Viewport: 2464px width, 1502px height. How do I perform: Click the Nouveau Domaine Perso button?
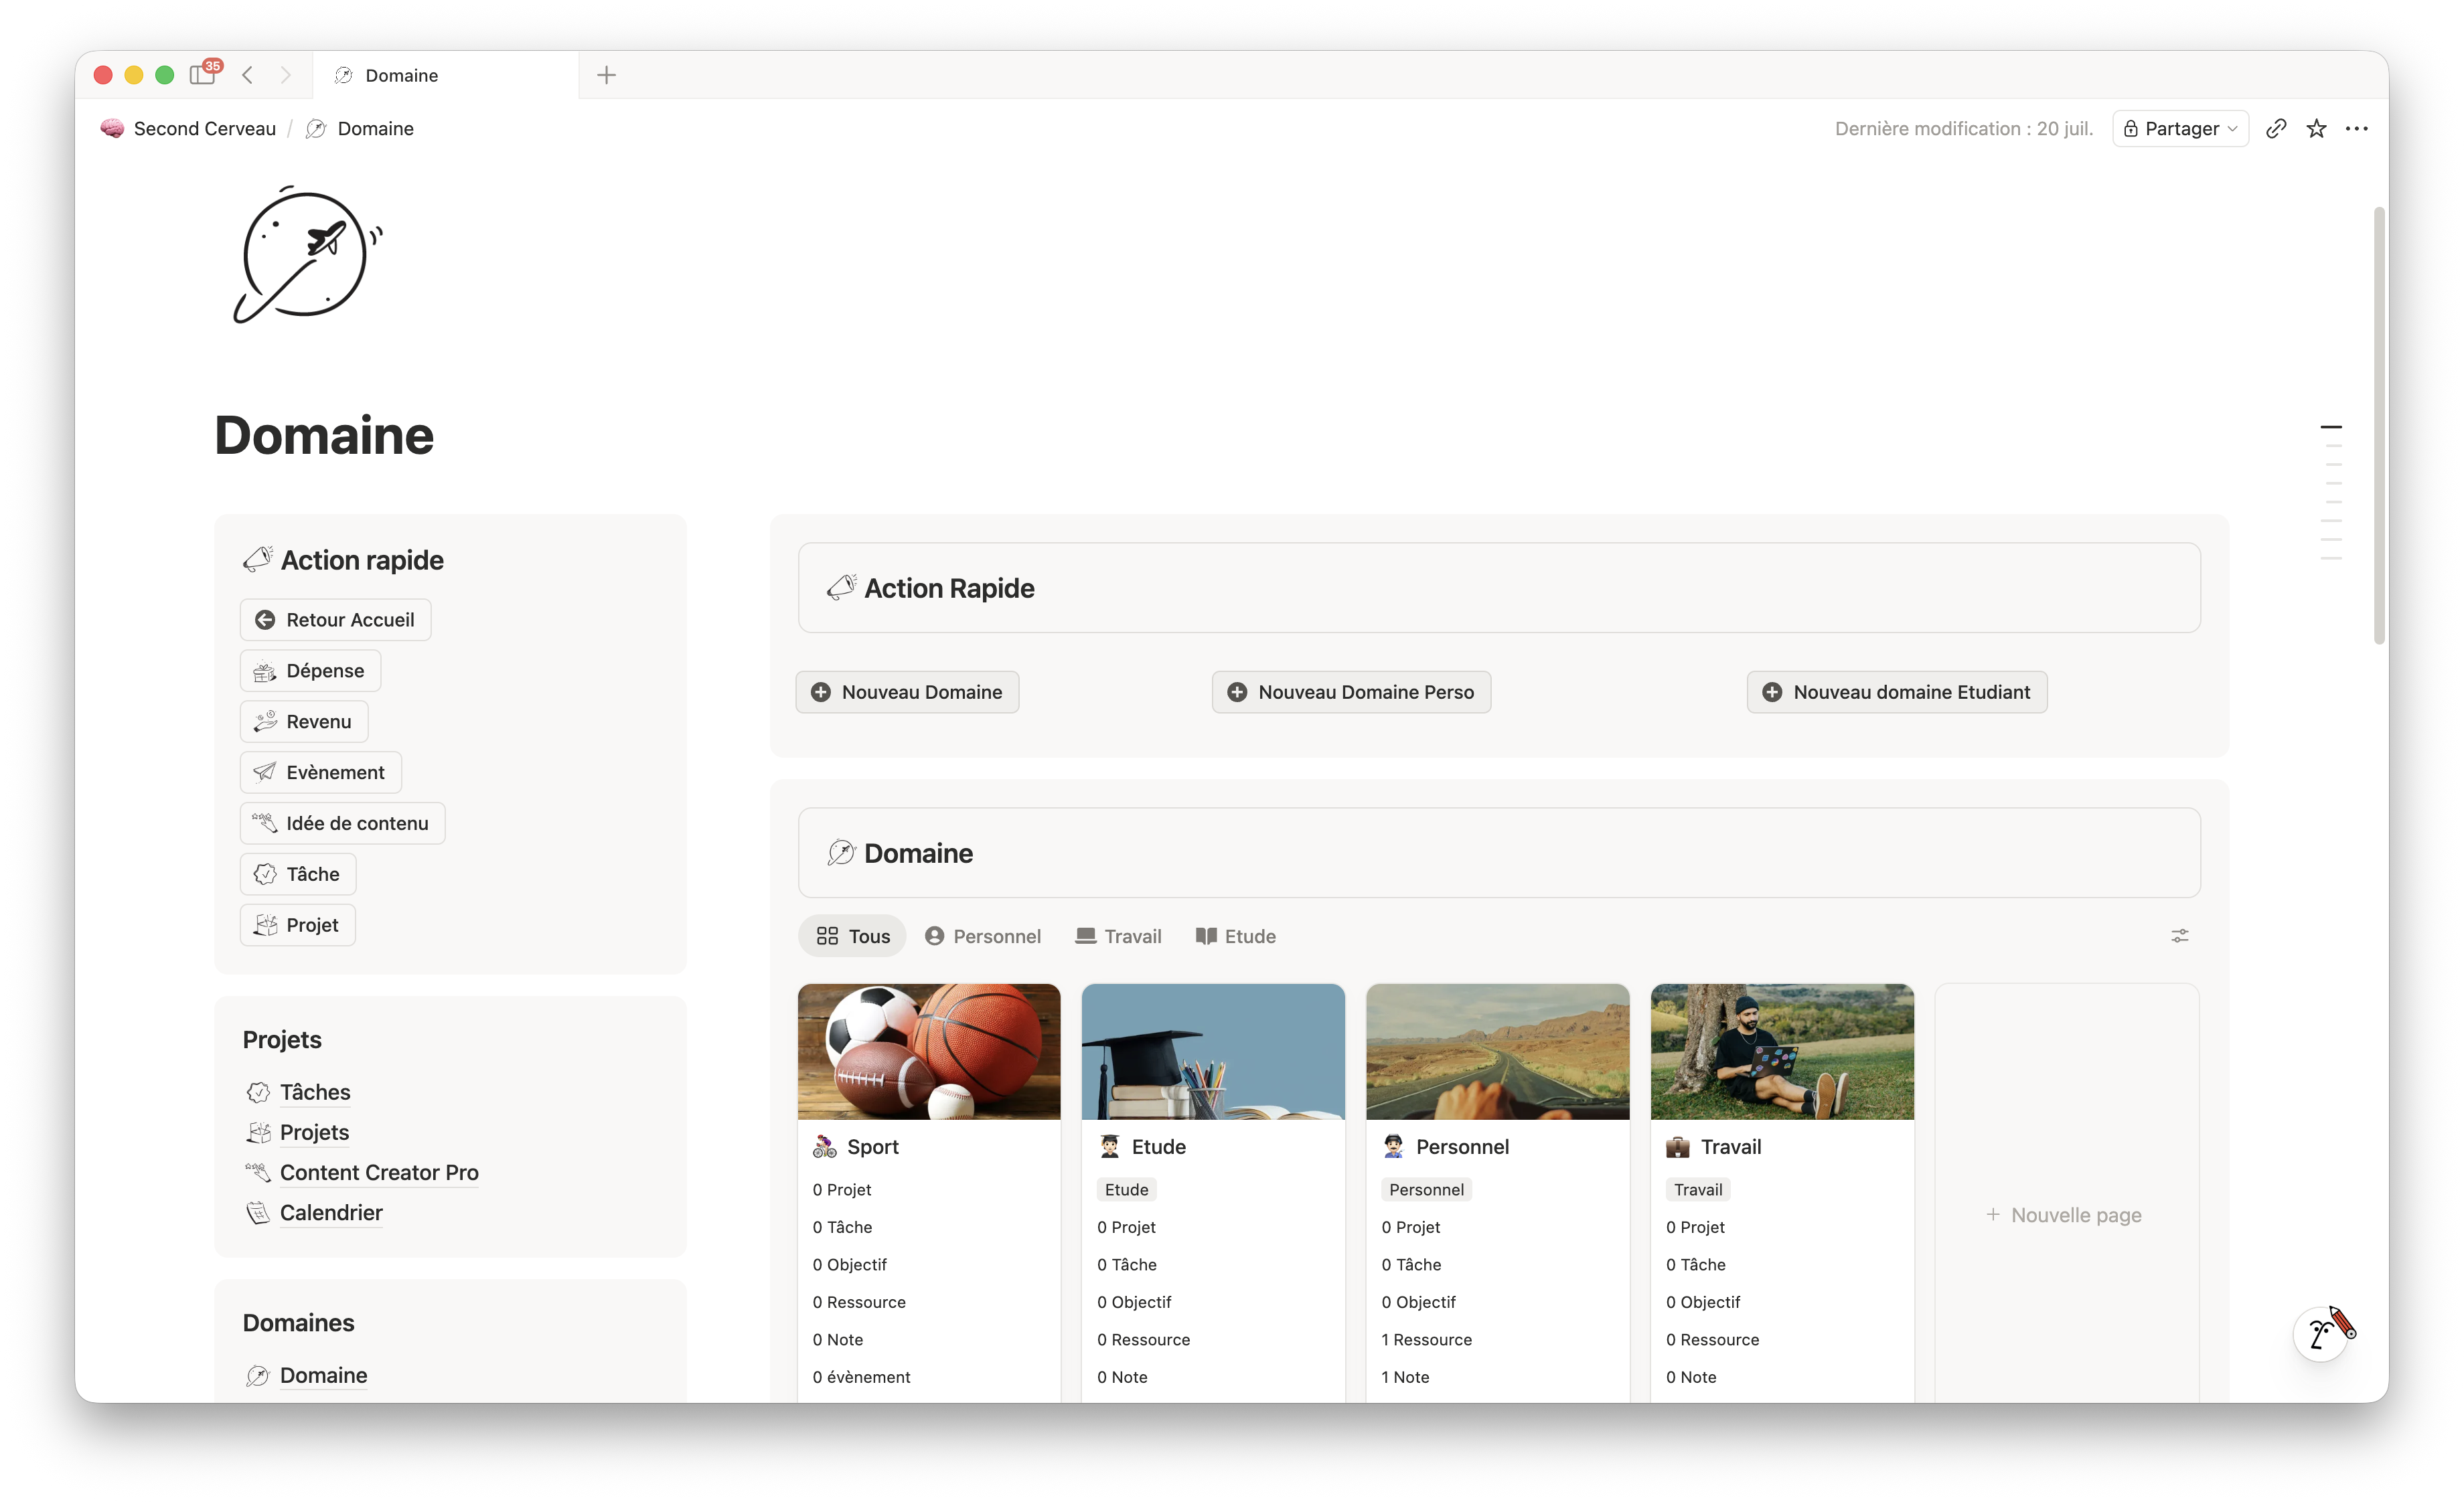(1351, 693)
